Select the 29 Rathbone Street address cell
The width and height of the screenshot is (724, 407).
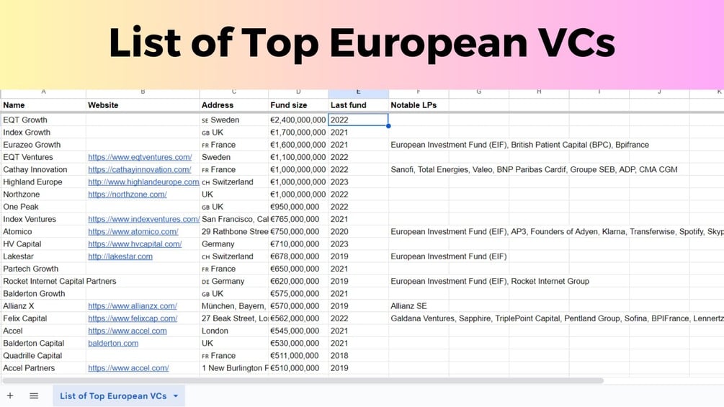(234, 232)
